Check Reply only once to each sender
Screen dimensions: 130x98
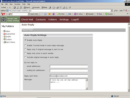[x=25, y=53]
